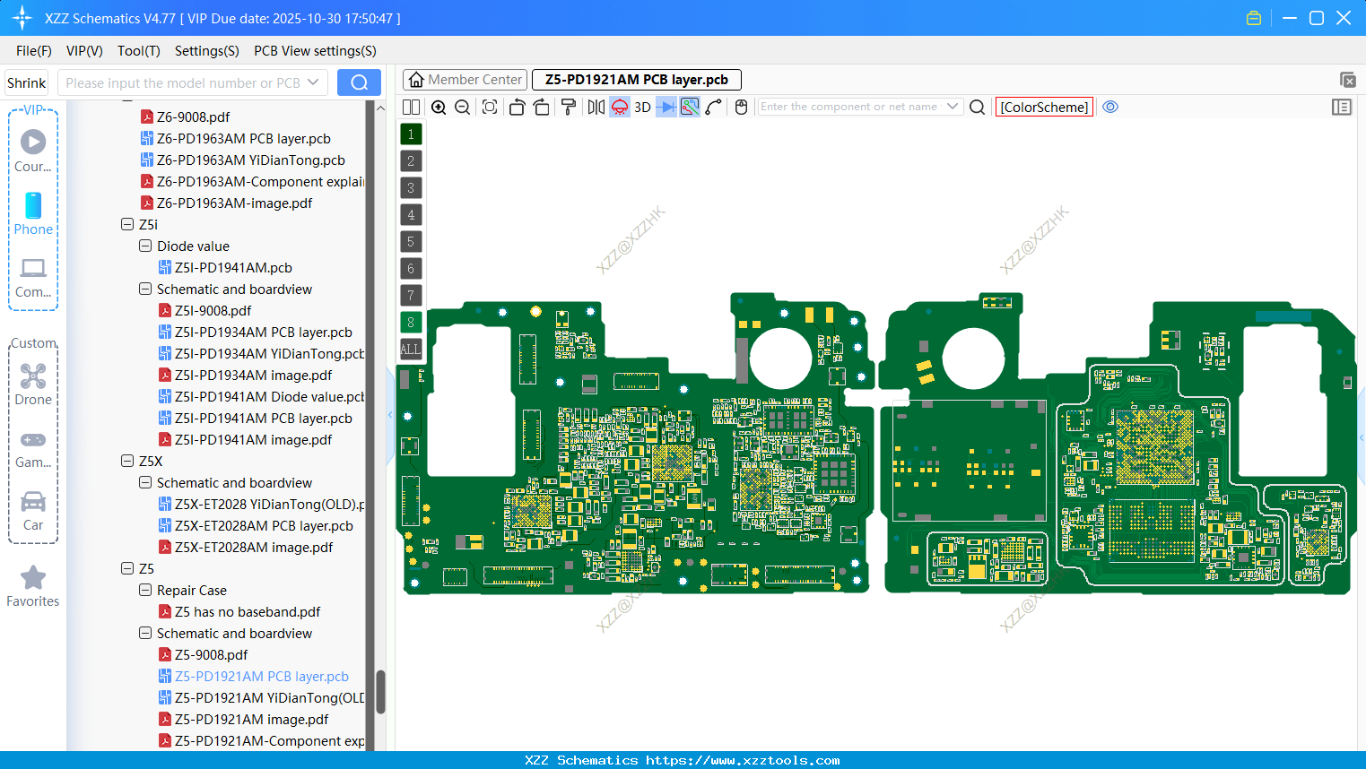Enable the lamp highlight mode
The height and width of the screenshot is (769, 1366).
[619, 107]
